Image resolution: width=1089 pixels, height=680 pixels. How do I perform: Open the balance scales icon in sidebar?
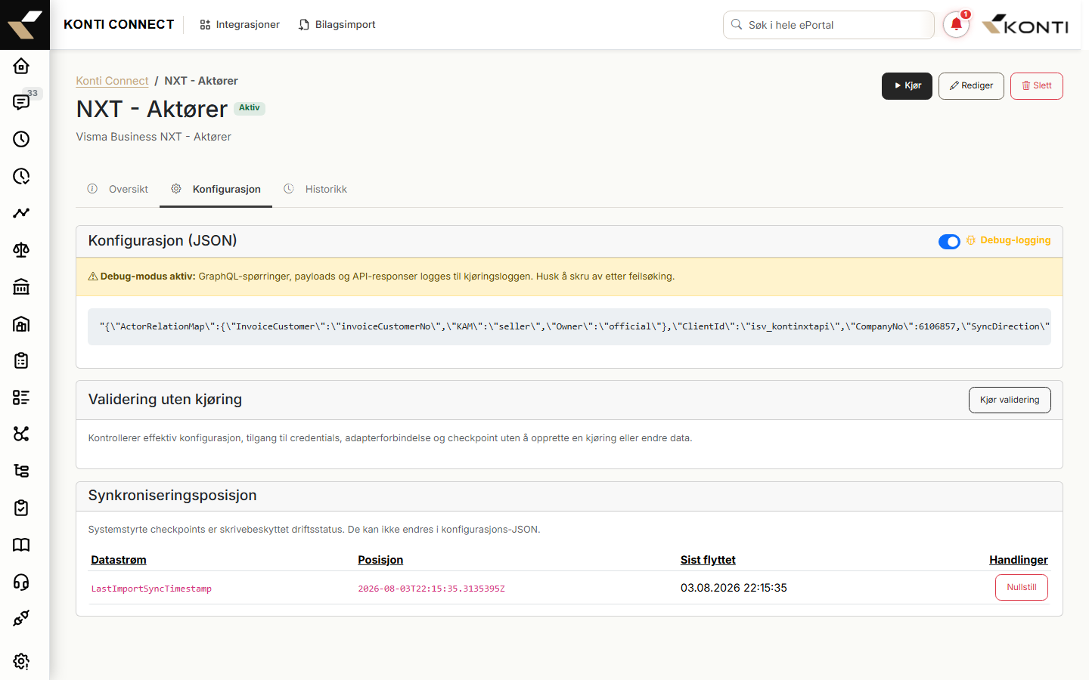point(21,250)
